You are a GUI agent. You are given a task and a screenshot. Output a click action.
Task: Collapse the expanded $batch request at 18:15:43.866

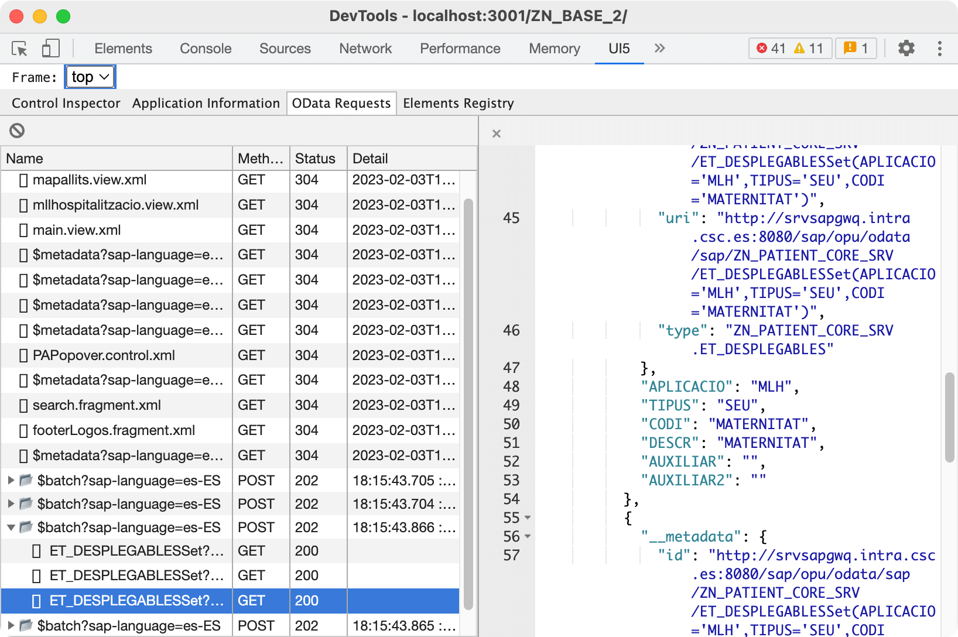click(11, 528)
